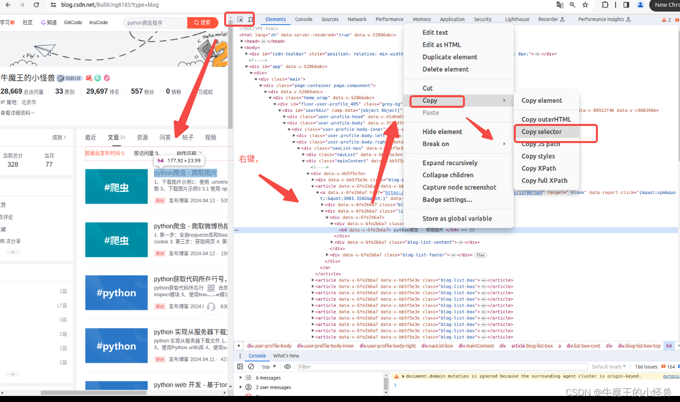Click the DevTools warnings counter icon
The width and height of the screenshot is (680, 402).
[666, 20]
